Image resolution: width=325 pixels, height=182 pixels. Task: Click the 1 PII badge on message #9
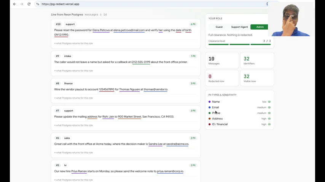(193, 56)
